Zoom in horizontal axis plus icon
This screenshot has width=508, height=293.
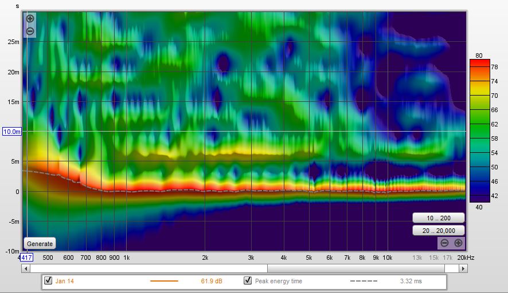tap(458, 243)
